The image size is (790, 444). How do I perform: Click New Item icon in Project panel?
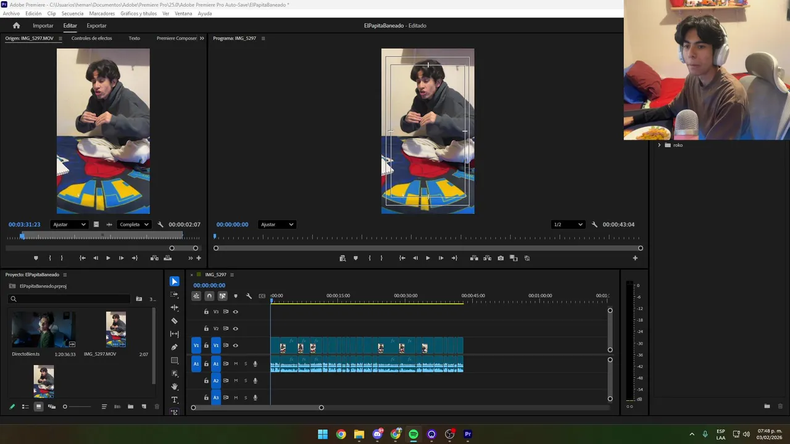tap(144, 406)
